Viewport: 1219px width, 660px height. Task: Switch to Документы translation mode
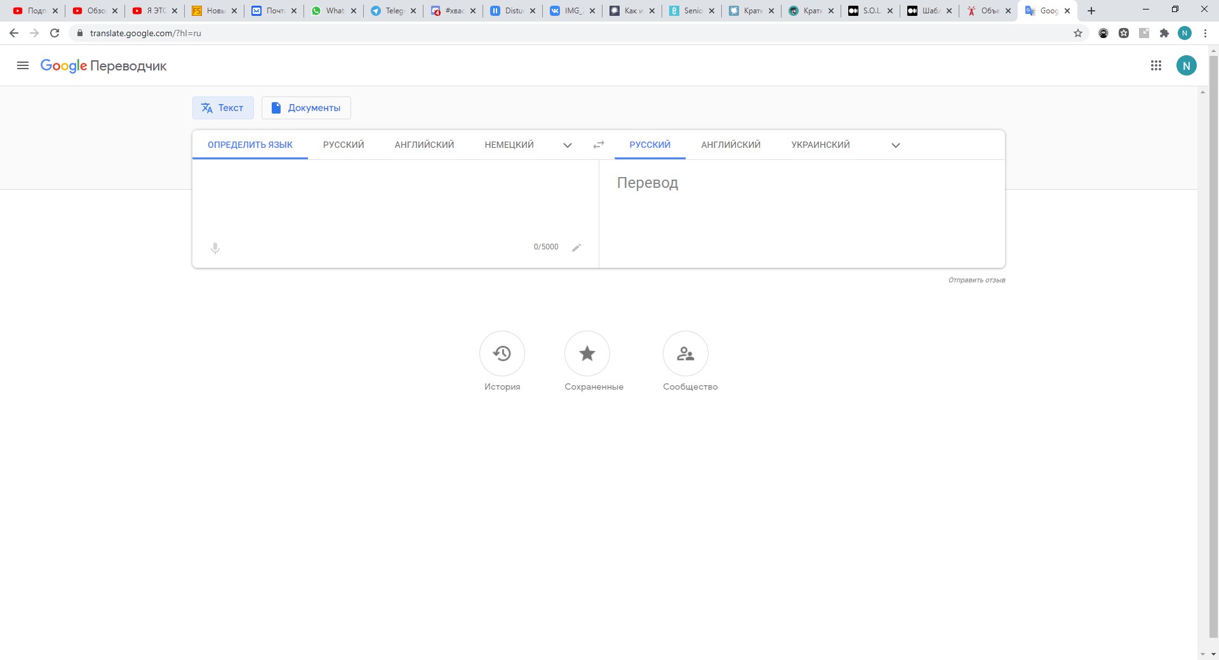point(306,108)
